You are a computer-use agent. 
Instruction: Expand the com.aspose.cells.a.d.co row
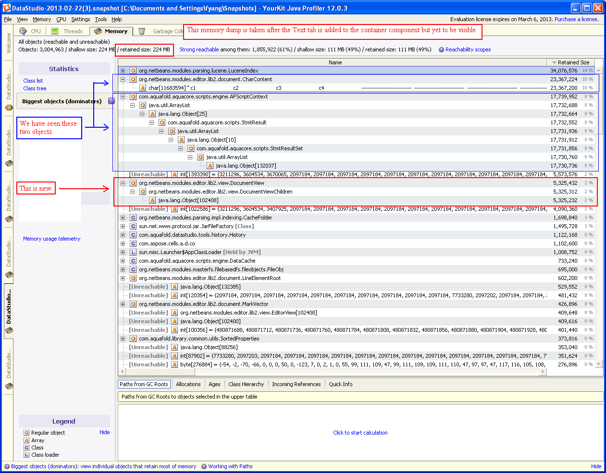coord(123,243)
